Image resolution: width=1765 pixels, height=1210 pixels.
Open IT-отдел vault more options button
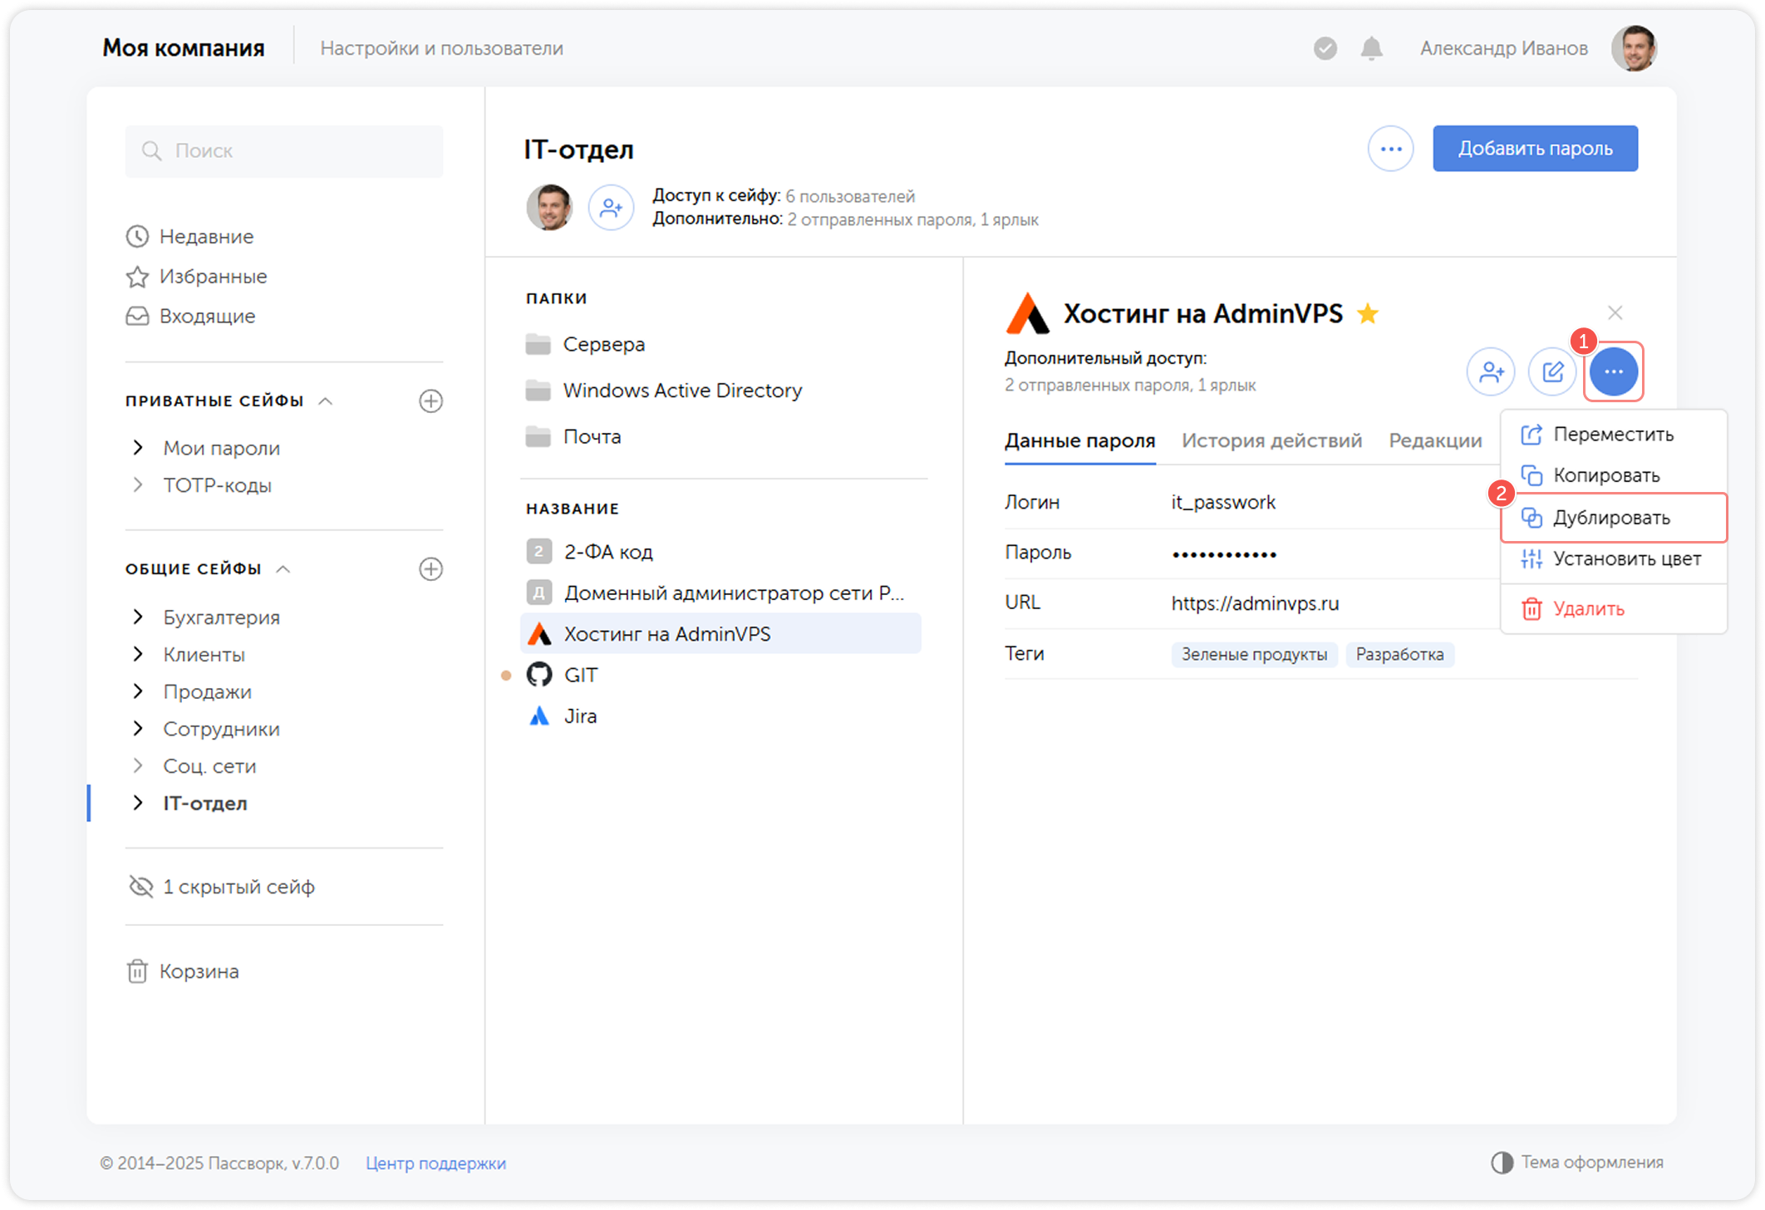[x=1390, y=150]
